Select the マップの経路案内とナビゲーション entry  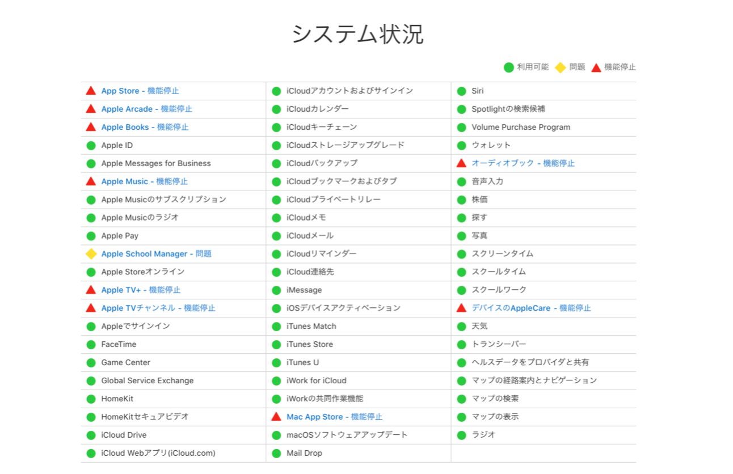(534, 380)
